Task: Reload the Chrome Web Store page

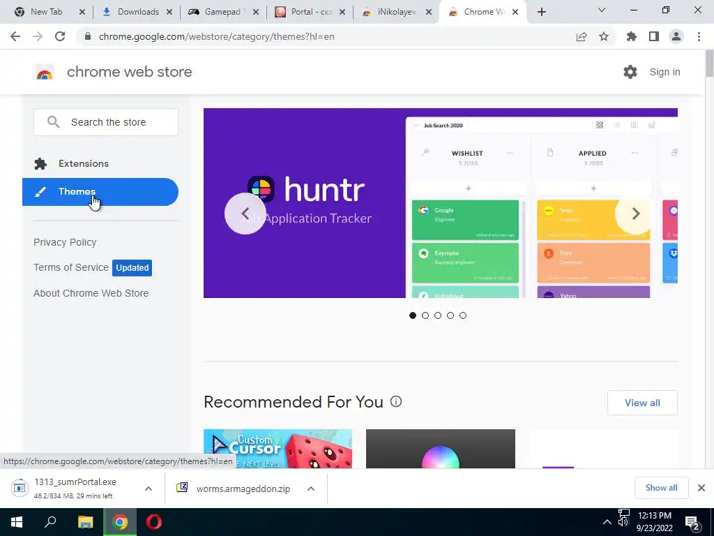Action: tap(60, 36)
